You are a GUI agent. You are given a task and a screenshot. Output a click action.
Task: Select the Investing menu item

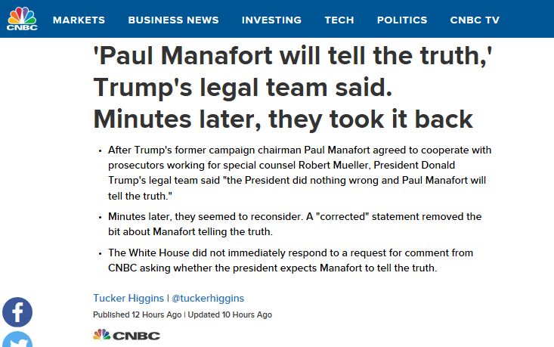(271, 20)
